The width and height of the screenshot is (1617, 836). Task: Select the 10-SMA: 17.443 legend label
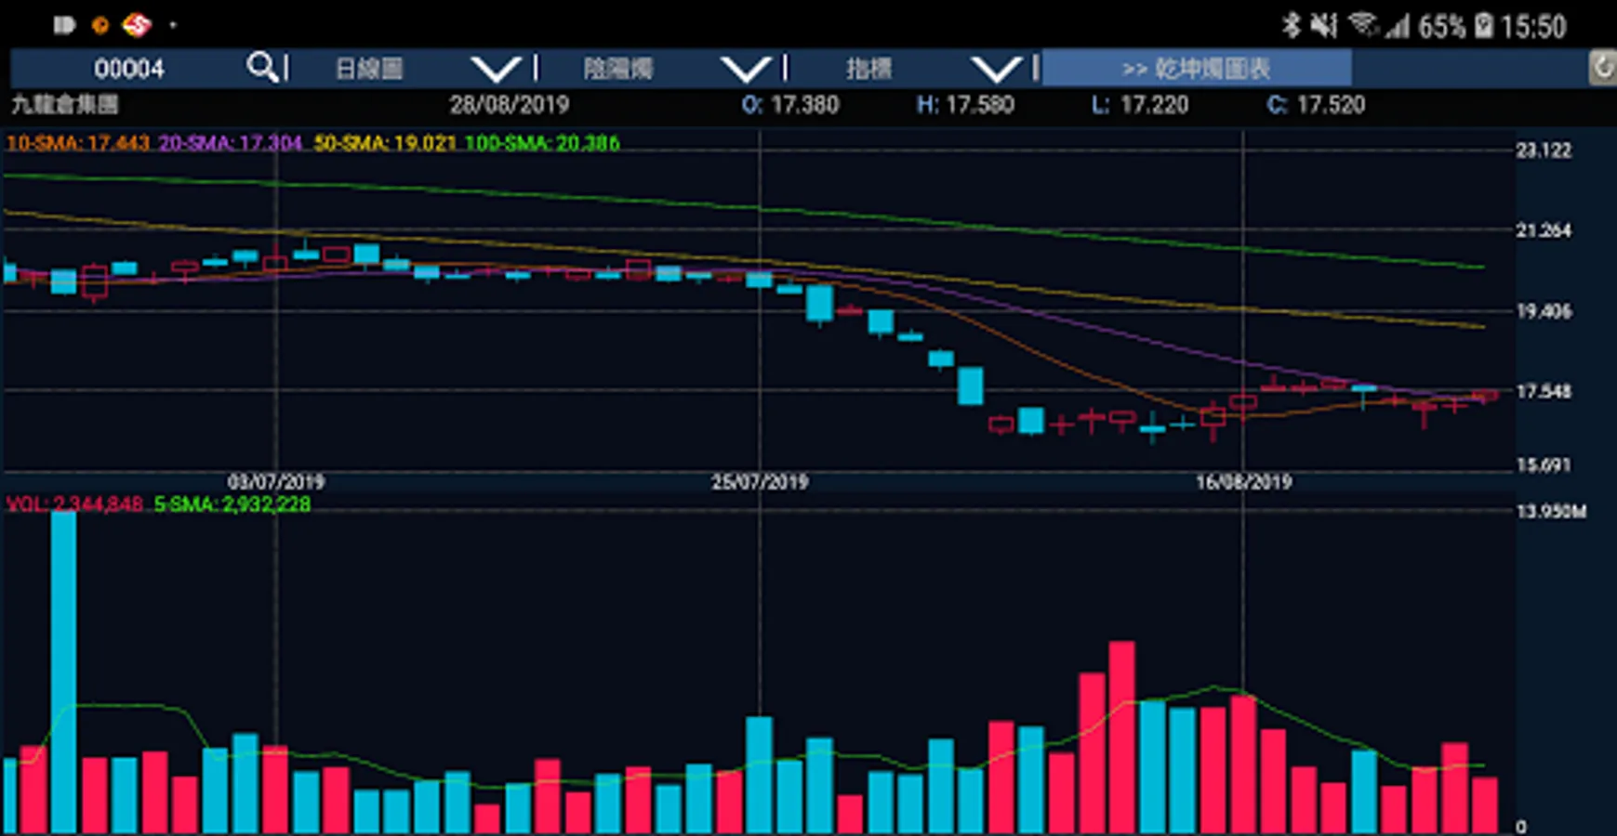pos(78,143)
